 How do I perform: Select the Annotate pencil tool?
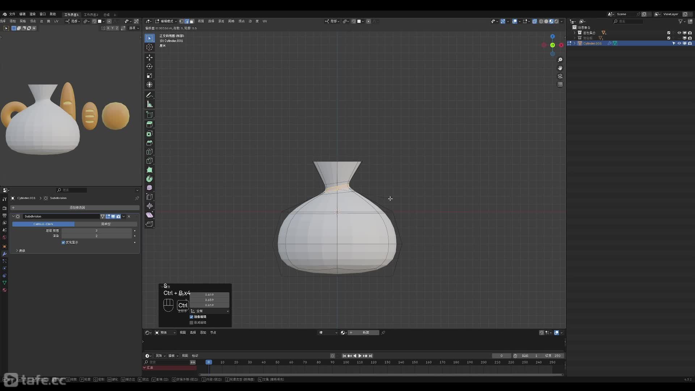[x=149, y=95]
